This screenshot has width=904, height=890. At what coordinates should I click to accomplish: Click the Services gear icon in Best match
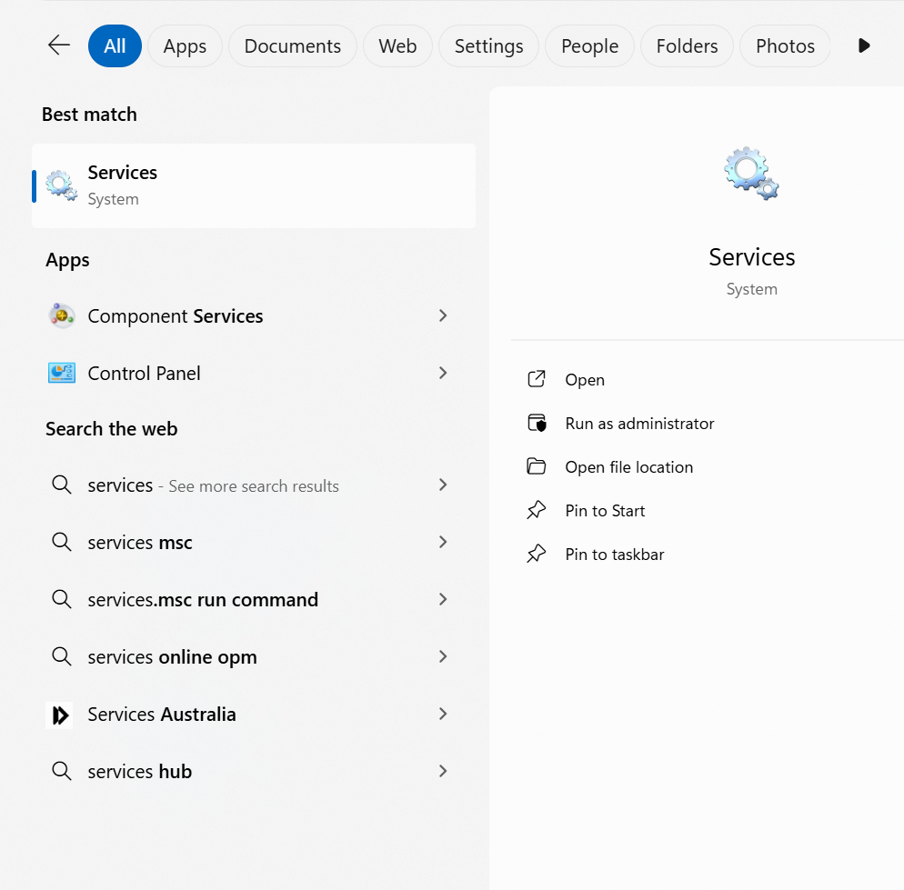pos(62,185)
